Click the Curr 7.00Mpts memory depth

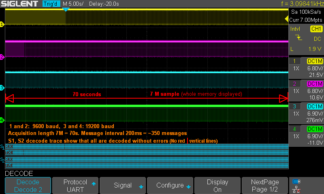coord(306,20)
